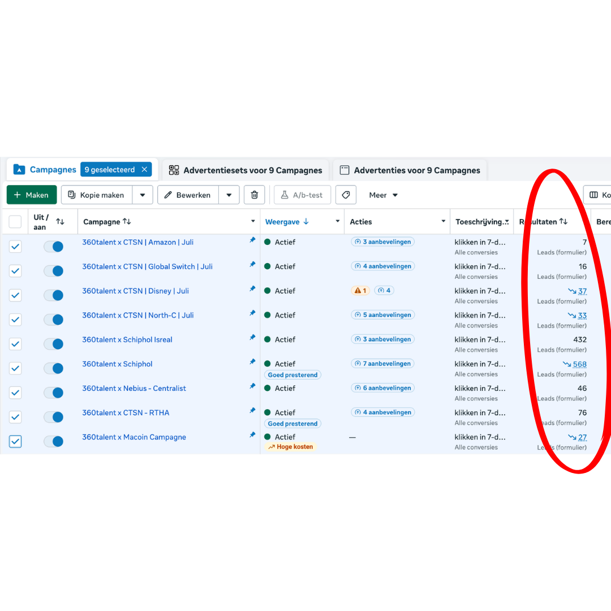Open the Kopie maken dropdown arrow
The image size is (611, 611).
(x=143, y=195)
